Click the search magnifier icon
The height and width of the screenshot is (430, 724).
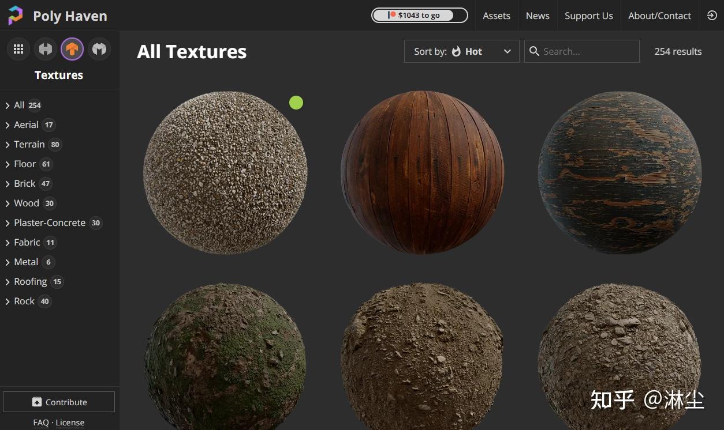[534, 51]
